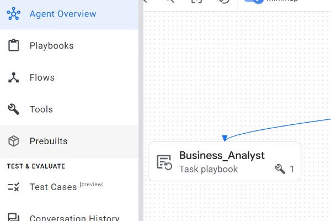The height and width of the screenshot is (221, 331).
Task: Click the Flows branching icon
Action: 14,78
